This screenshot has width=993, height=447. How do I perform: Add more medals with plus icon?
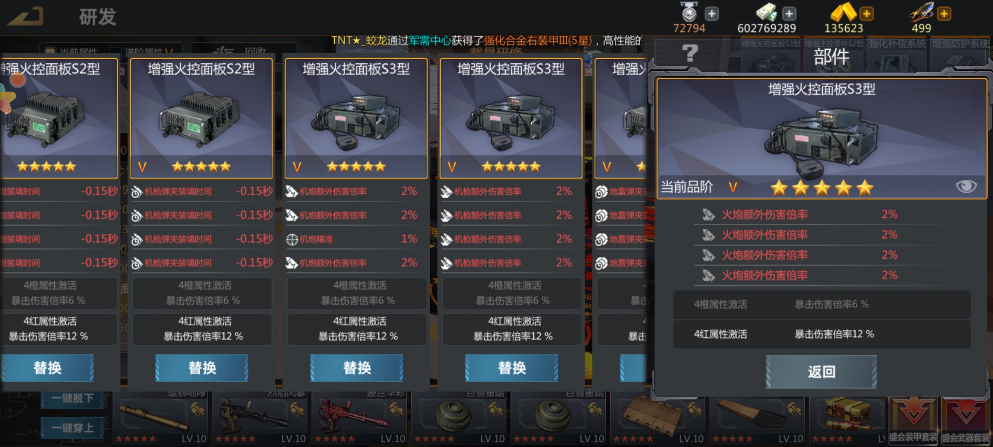712,14
